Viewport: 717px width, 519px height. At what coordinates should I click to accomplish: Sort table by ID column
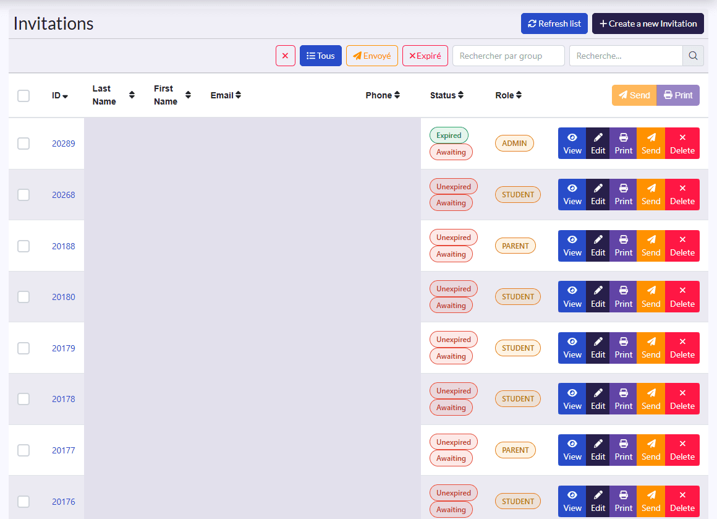click(x=60, y=96)
